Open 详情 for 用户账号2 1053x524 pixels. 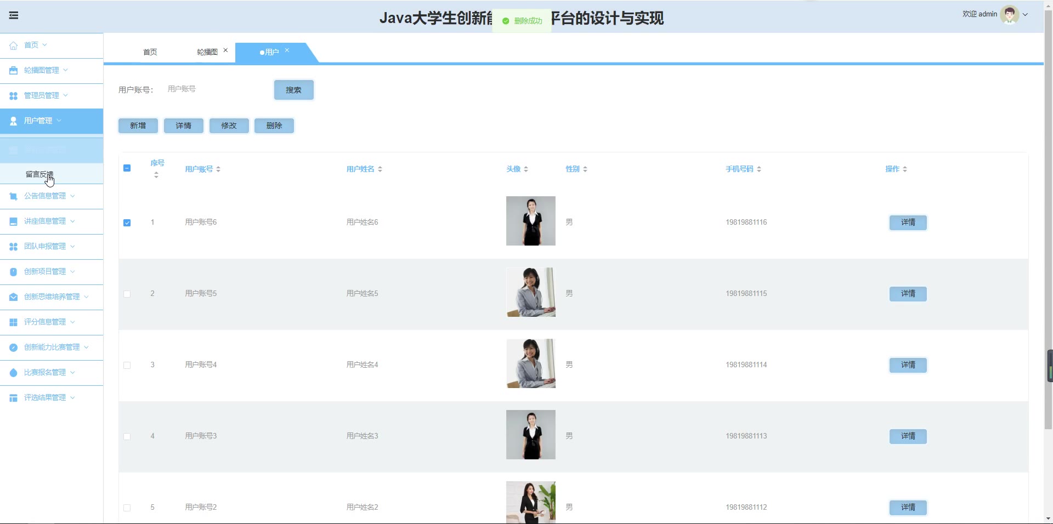[x=908, y=508]
